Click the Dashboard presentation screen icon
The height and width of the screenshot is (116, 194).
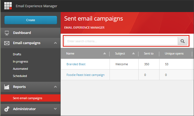(x=7, y=33)
